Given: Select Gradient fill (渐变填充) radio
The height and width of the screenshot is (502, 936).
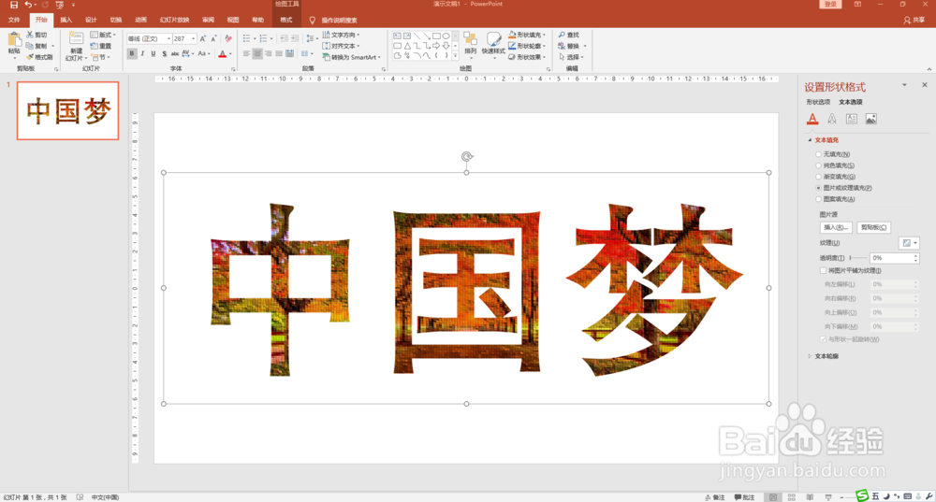Looking at the screenshot, I should coord(818,177).
